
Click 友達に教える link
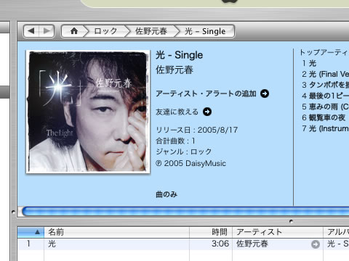pyautogui.click(x=177, y=112)
